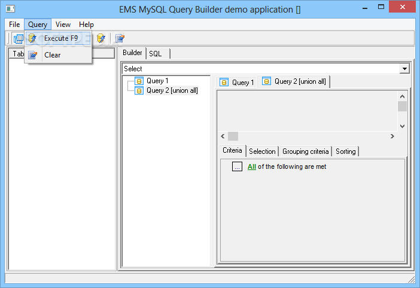
Task: Click the diagram horizontal scrollbar thumb
Action: (x=233, y=137)
